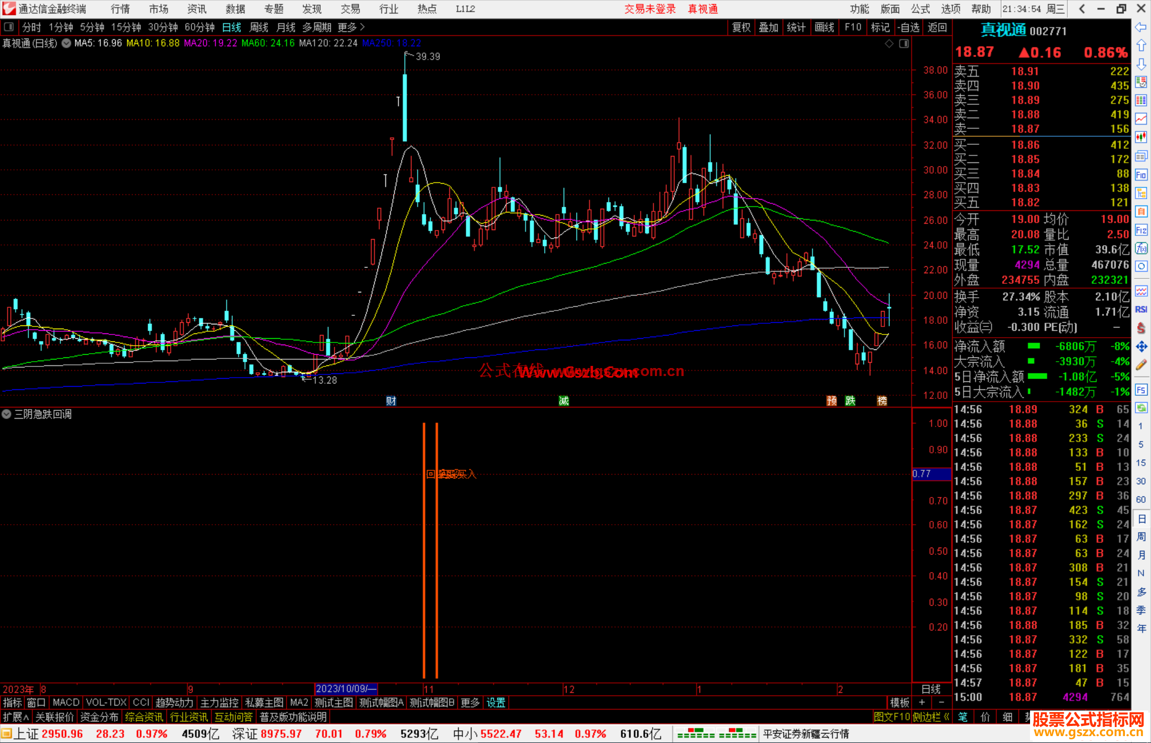Click the RSI indicator sidebar icon

tap(1141, 309)
